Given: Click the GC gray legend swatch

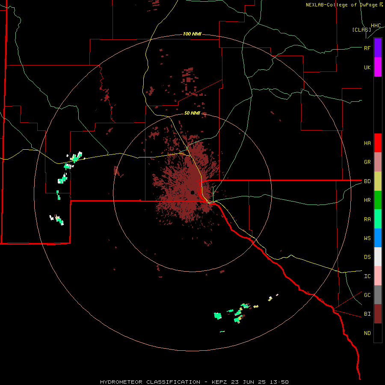Looking at the screenshot, I should coord(378,295).
